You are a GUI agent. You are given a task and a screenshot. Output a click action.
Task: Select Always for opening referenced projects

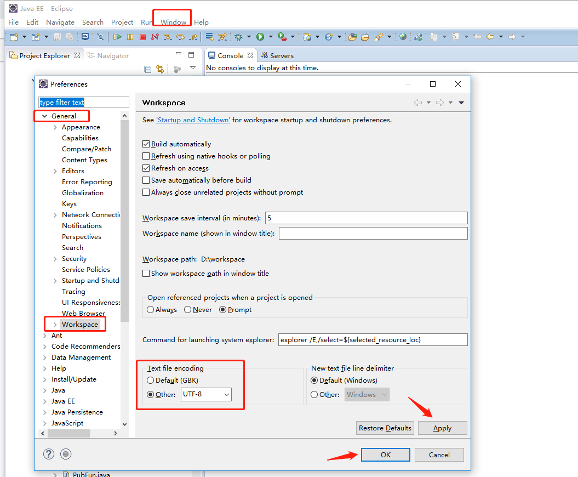[151, 310]
